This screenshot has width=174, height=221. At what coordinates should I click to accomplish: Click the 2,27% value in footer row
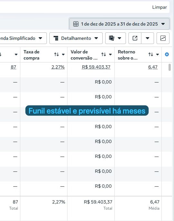pos(59,202)
